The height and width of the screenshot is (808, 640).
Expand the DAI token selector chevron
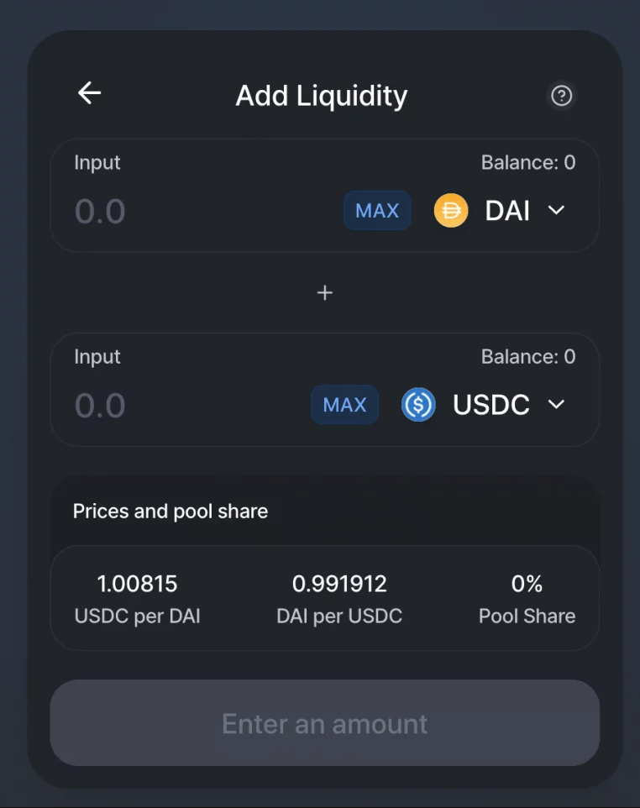click(x=556, y=210)
